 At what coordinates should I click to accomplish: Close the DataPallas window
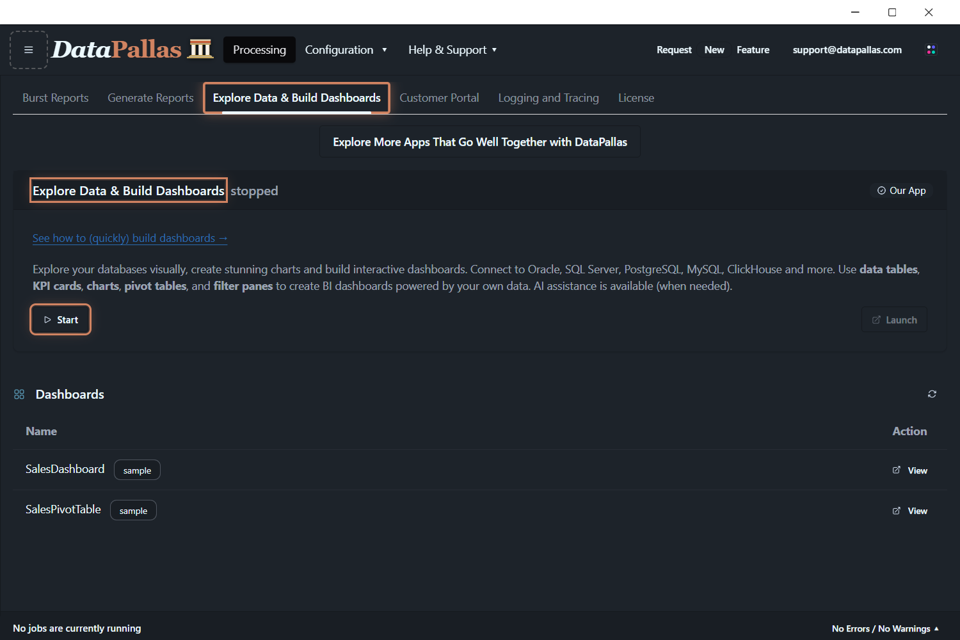(929, 12)
